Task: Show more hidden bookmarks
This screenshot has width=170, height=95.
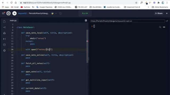Action: pos(148,7)
